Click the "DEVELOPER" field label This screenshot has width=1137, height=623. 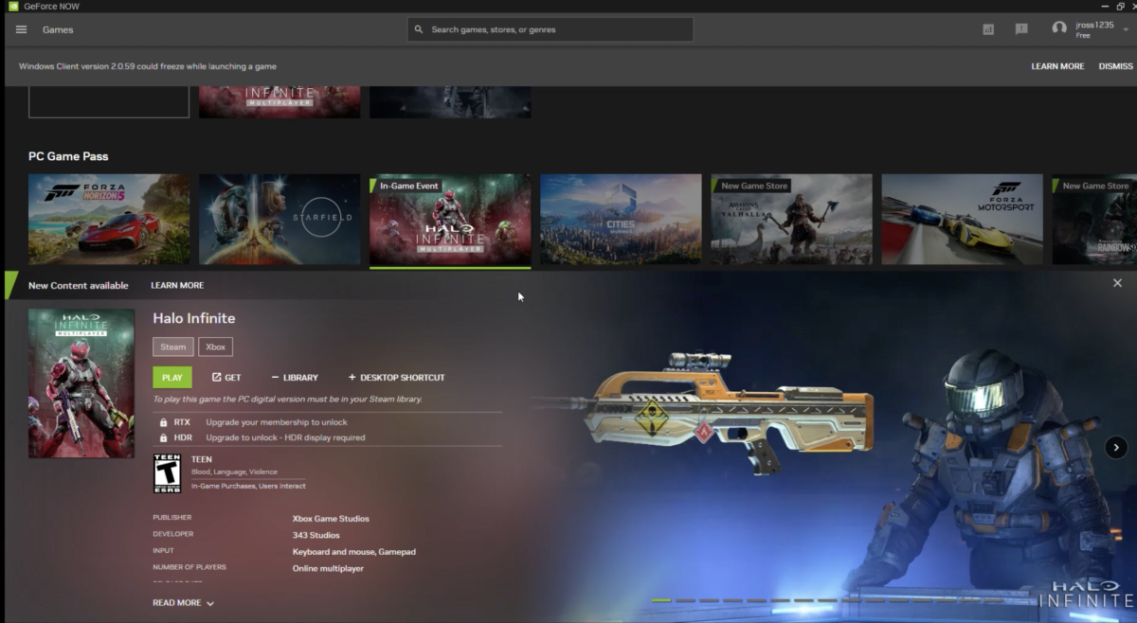tap(173, 534)
